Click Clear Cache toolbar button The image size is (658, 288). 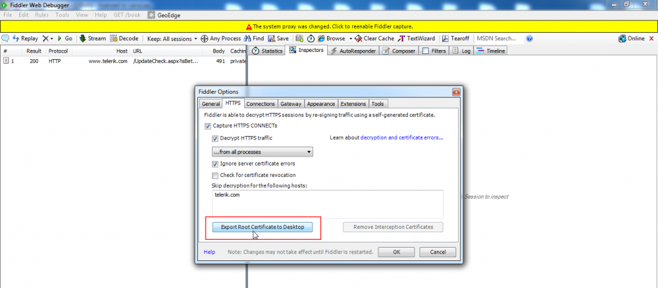(x=375, y=38)
